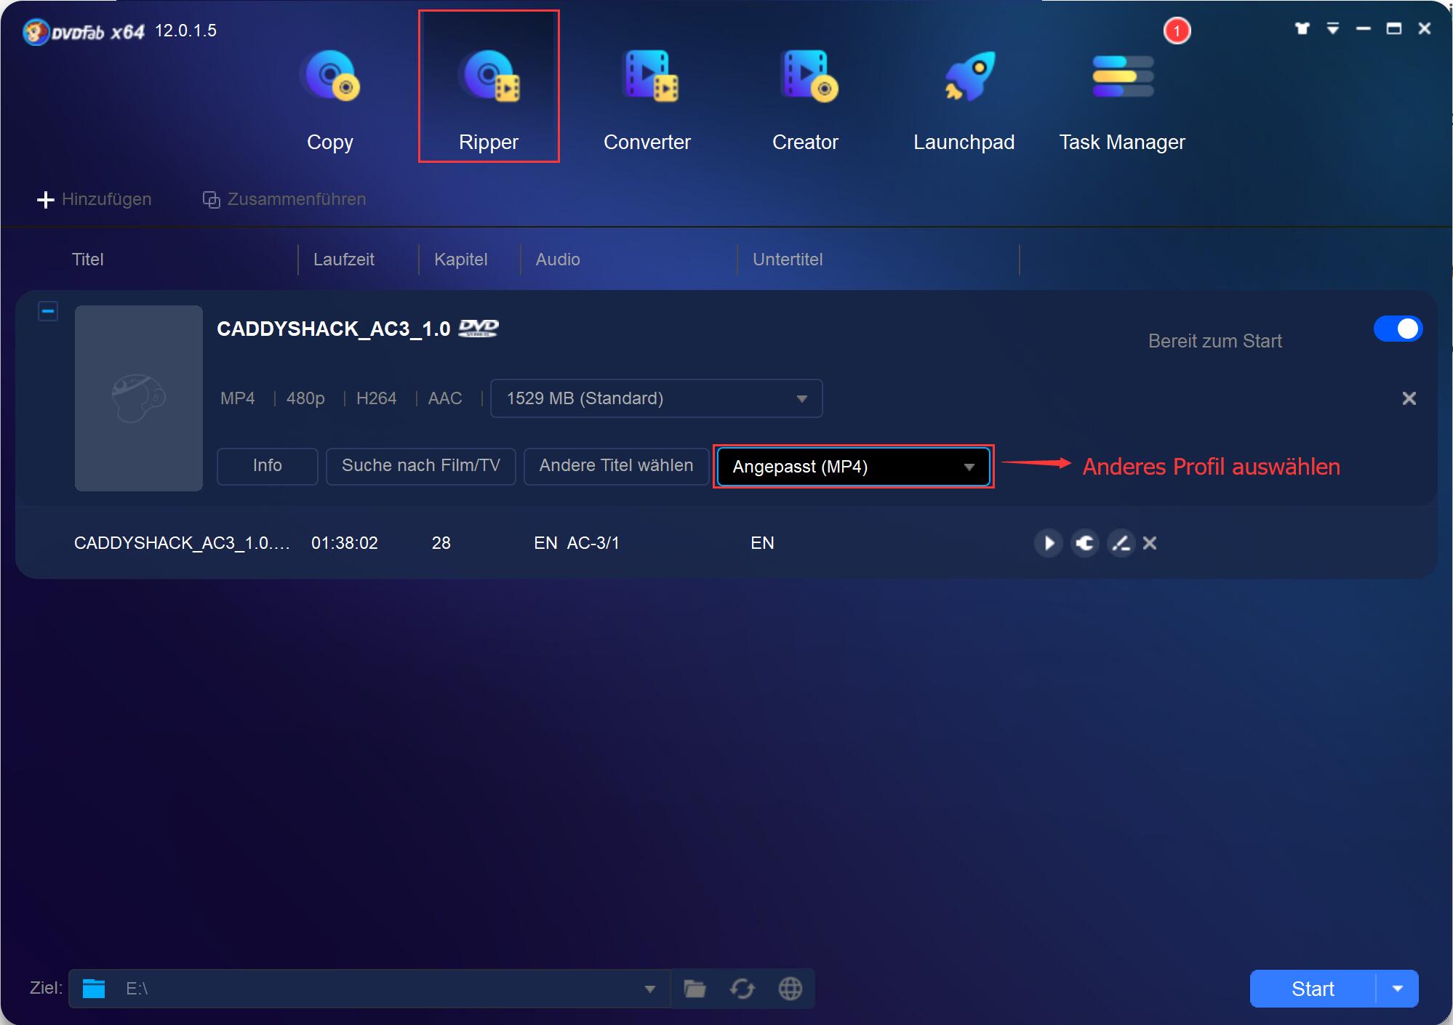Click the Andere Titel wählen button

coord(615,466)
